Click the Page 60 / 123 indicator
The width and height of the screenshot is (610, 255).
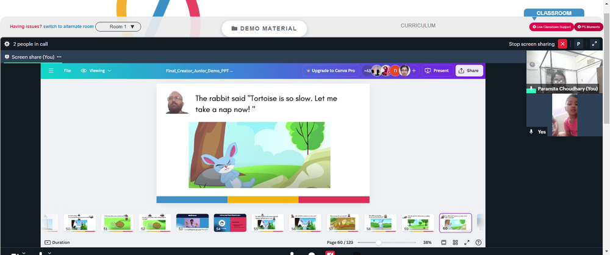[x=340, y=242]
